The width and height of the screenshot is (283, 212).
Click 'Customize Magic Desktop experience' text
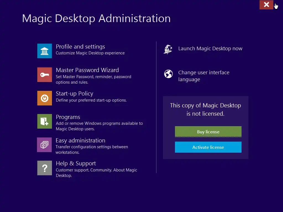[x=90, y=53]
